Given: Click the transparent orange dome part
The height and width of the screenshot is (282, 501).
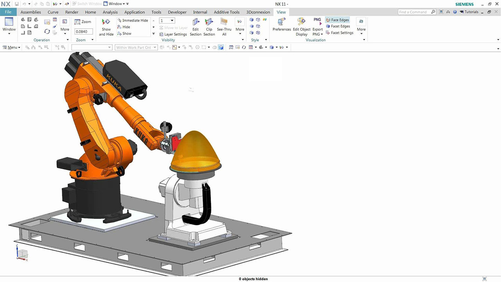Looking at the screenshot, I should tap(196, 153).
